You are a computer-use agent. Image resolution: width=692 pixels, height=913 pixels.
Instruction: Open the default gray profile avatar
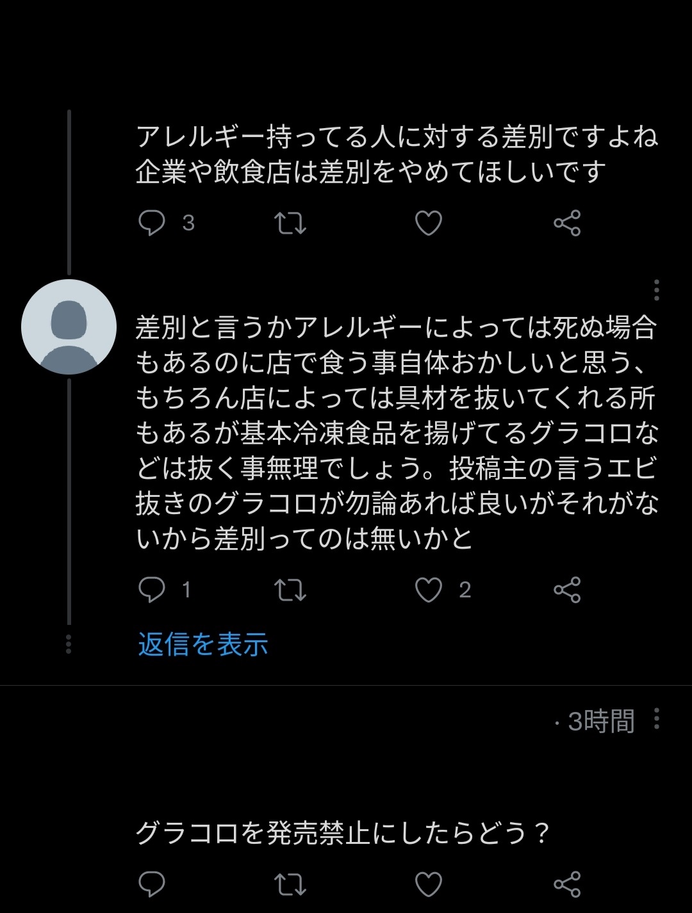pyautogui.click(x=69, y=327)
